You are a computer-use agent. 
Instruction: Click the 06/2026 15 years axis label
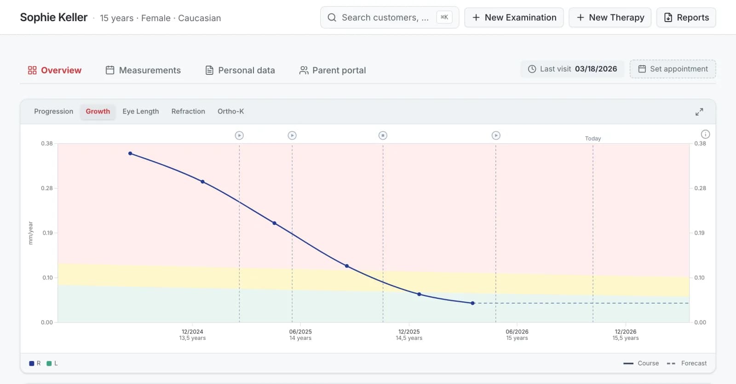pos(517,335)
